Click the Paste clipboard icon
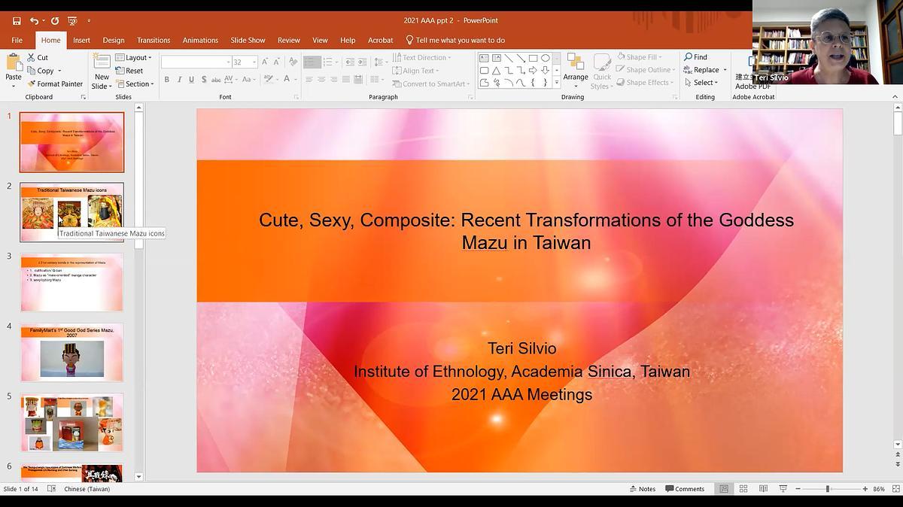Image resolution: width=903 pixels, height=507 pixels. (x=14, y=63)
